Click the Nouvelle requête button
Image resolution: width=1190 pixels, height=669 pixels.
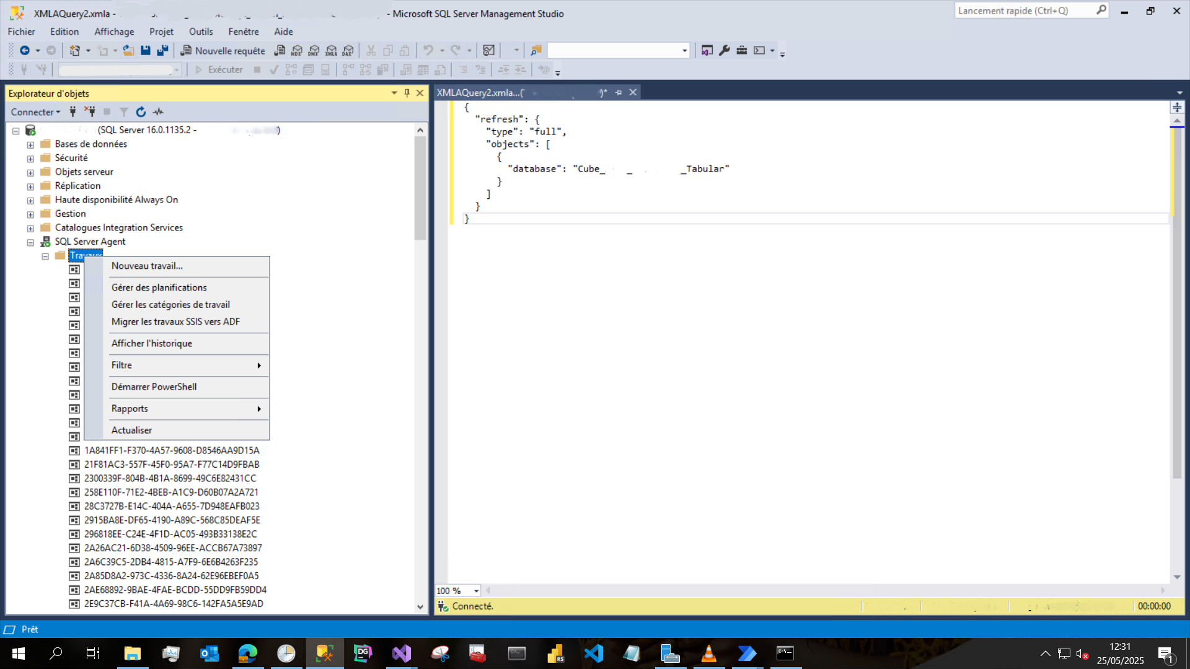pos(223,51)
